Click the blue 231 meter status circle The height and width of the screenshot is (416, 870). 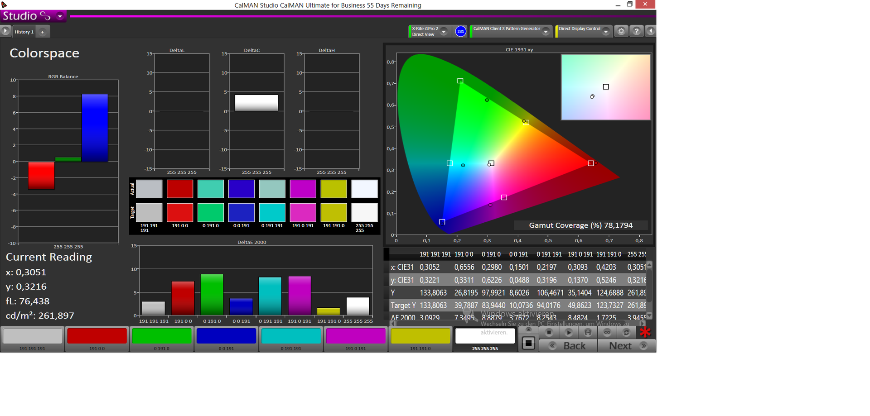point(460,31)
